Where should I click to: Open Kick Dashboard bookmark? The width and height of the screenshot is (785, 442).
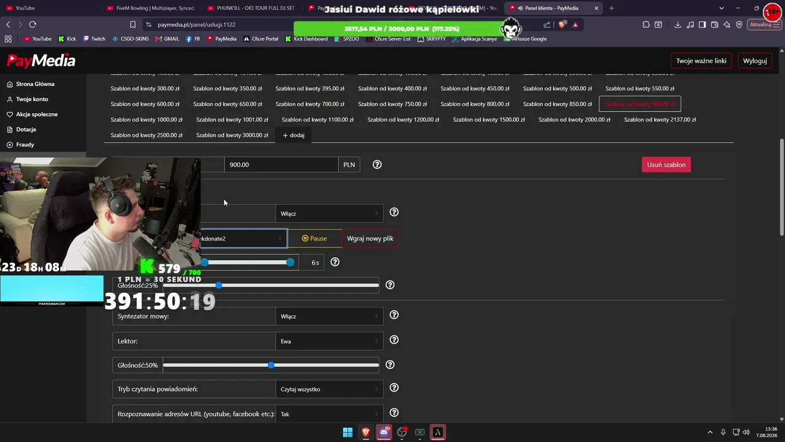306,39
